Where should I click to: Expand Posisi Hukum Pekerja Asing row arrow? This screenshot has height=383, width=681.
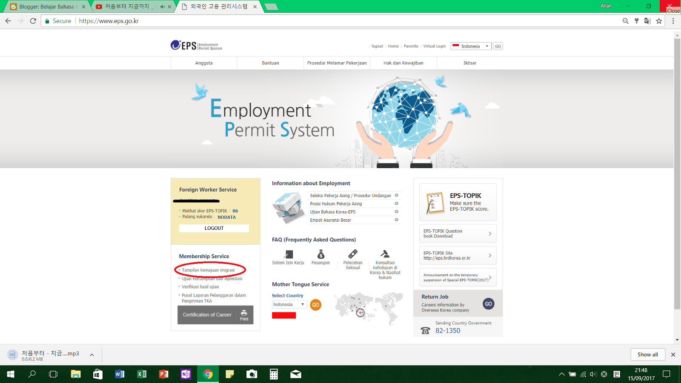tap(396, 203)
